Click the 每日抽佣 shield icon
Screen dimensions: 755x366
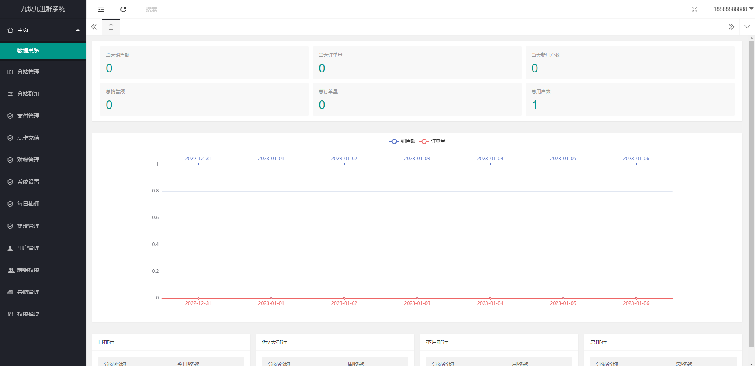click(x=10, y=204)
